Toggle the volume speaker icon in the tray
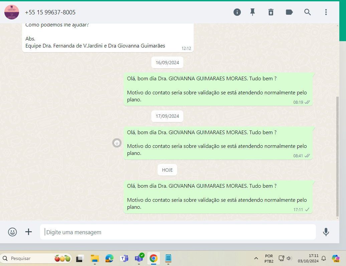346x266 pixels. [x=289, y=258]
